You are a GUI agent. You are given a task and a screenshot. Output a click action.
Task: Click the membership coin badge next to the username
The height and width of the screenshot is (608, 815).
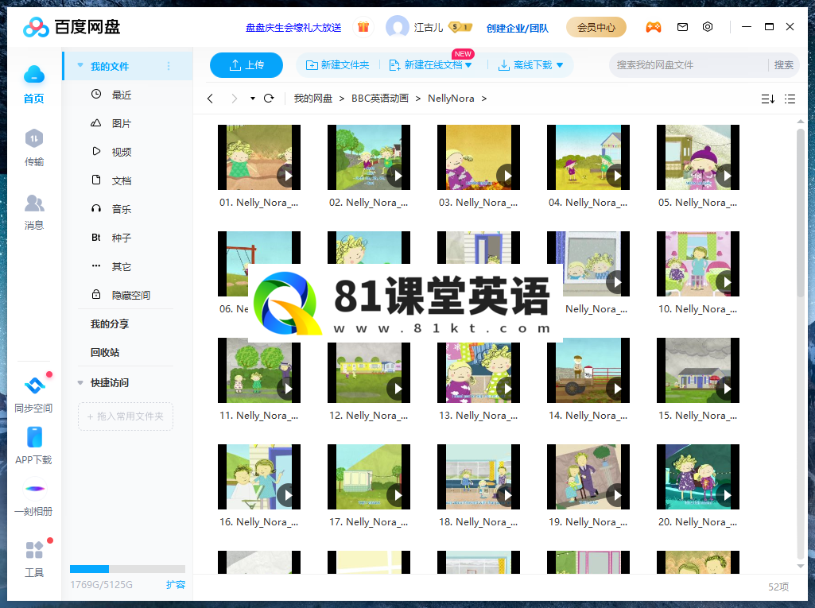coord(460,27)
